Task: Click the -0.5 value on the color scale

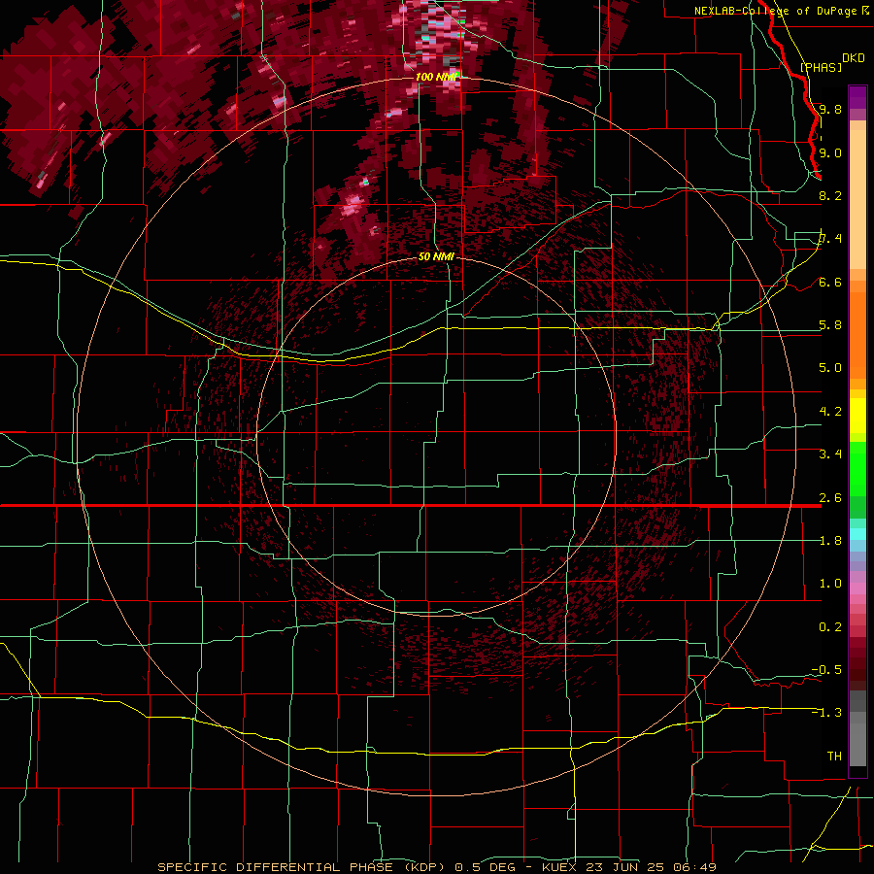Action: point(826,670)
